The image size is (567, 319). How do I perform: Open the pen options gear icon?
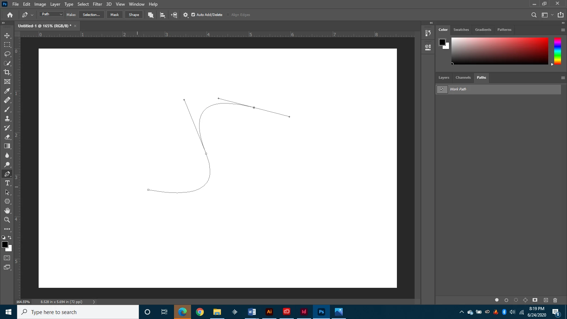coord(186,15)
